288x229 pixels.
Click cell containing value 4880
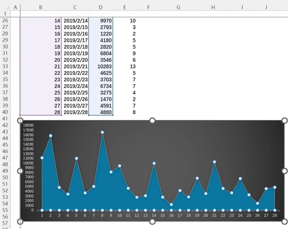pos(101,112)
